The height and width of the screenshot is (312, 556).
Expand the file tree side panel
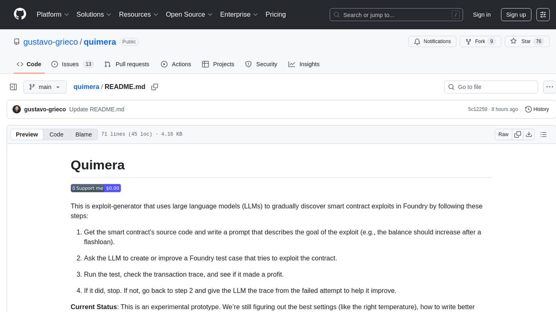click(x=13, y=87)
